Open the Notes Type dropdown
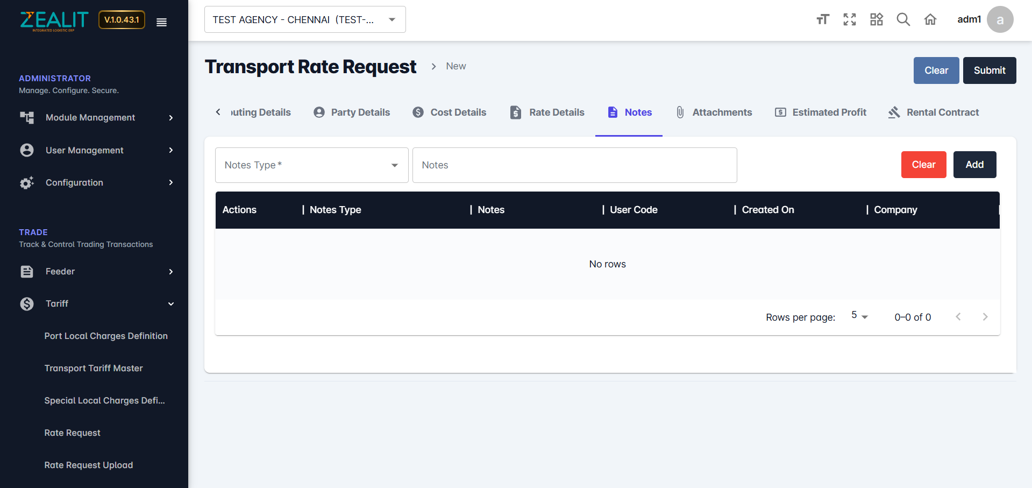 (311, 165)
